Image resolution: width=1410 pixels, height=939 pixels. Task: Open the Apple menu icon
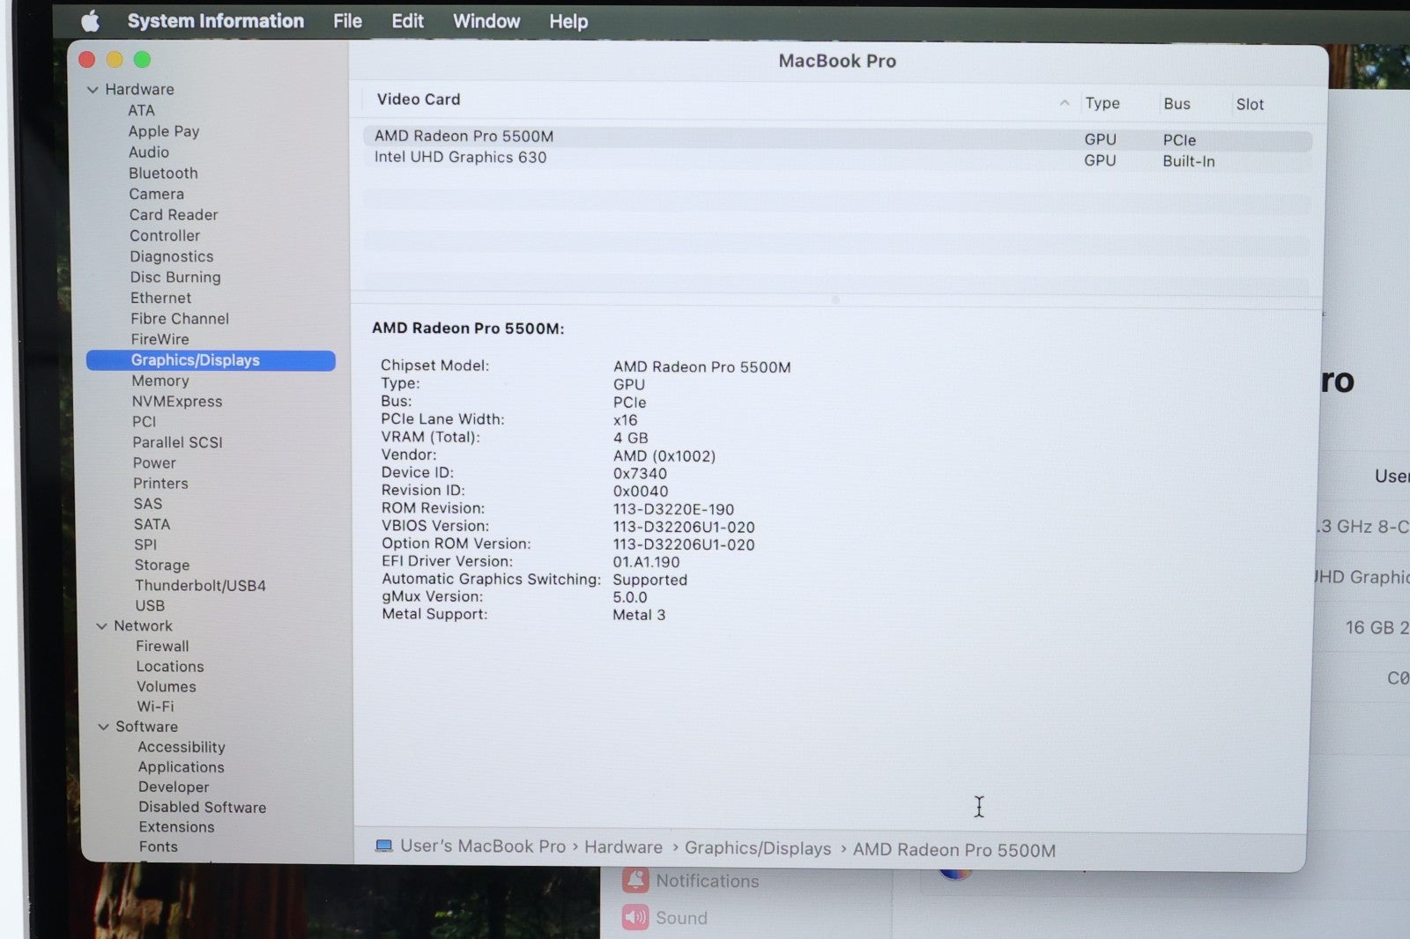[x=90, y=21]
